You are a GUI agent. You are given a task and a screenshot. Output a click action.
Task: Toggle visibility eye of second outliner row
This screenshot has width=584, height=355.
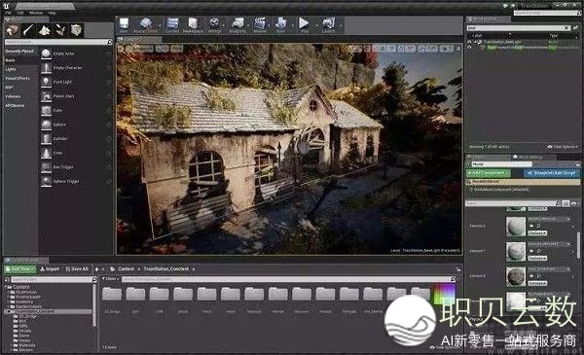point(469,48)
